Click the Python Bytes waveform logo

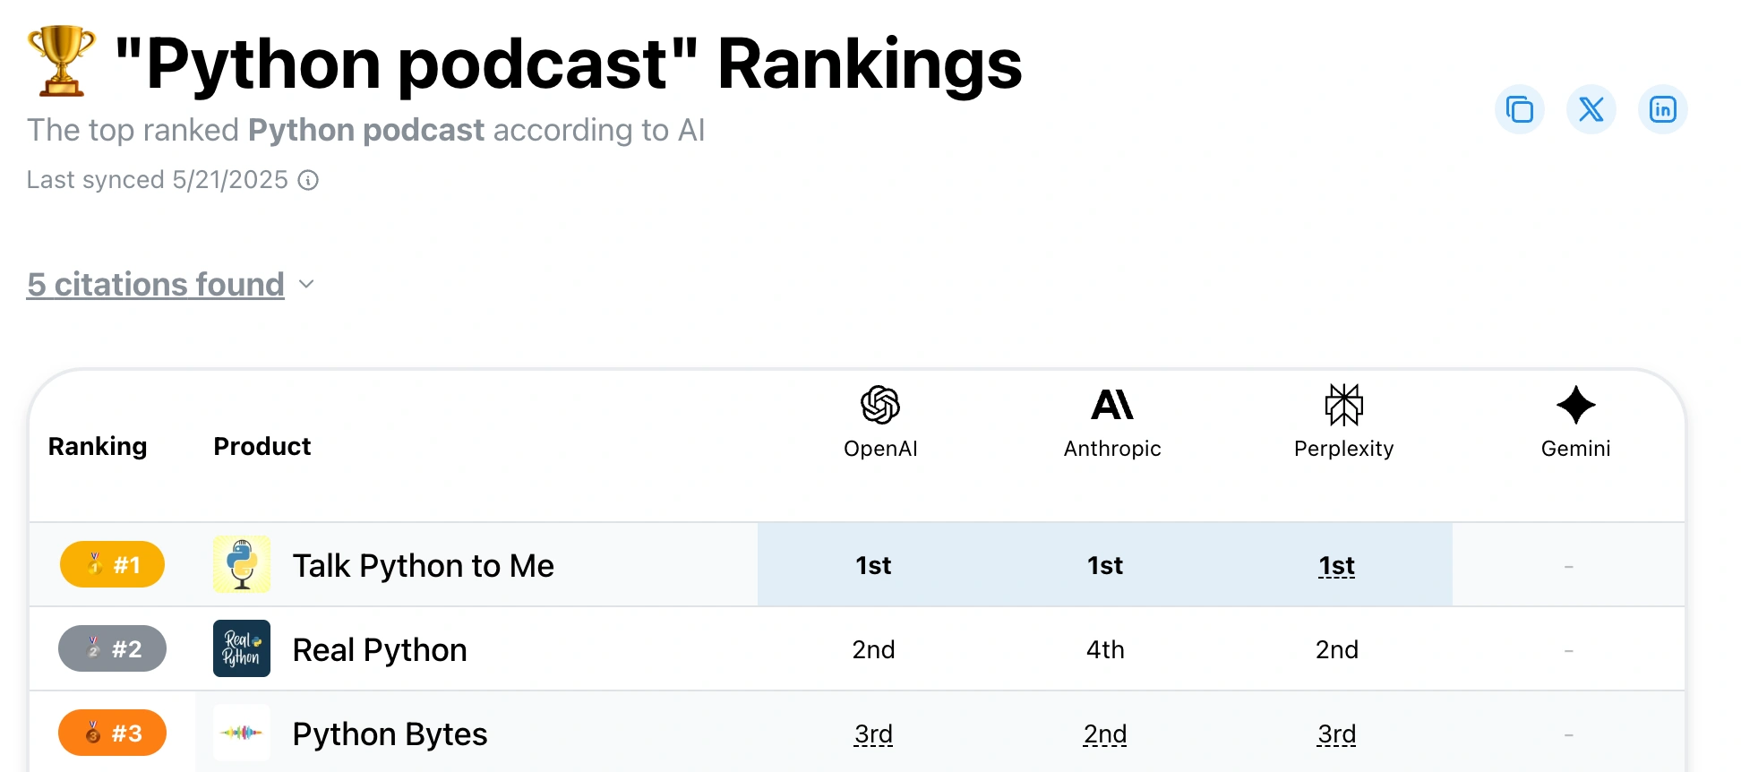click(x=242, y=733)
